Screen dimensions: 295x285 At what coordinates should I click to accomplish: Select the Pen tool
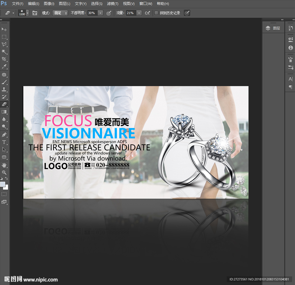(4, 135)
